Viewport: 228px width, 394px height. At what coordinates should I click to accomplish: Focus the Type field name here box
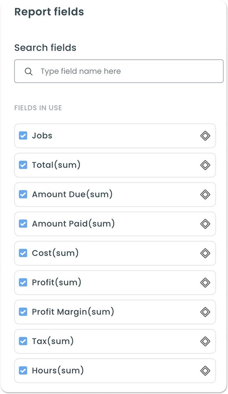pyautogui.click(x=119, y=71)
